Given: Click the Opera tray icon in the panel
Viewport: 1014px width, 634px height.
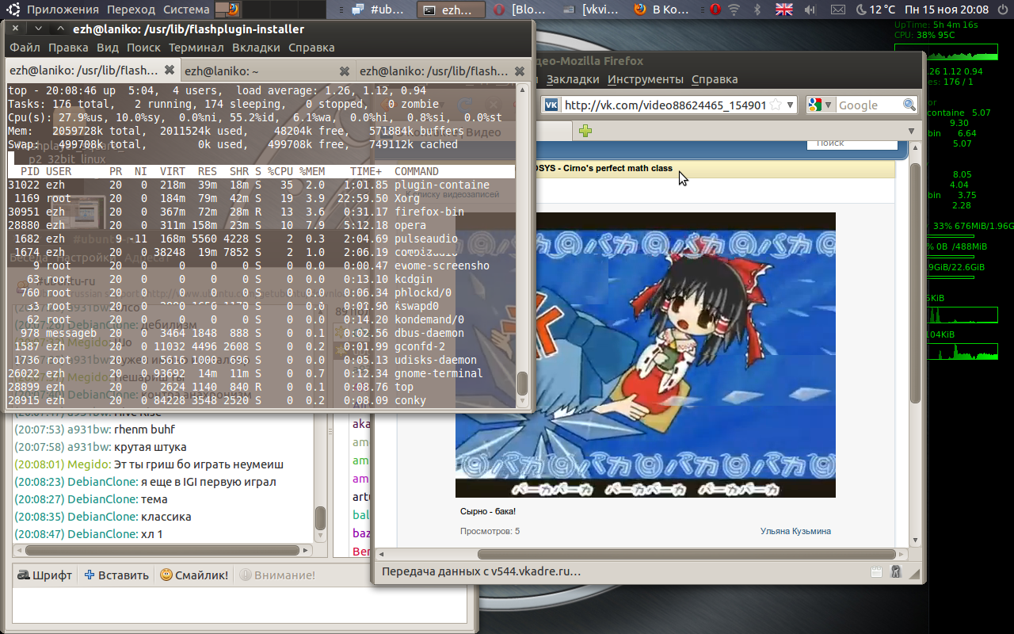Looking at the screenshot, I should tap(715, 10).
